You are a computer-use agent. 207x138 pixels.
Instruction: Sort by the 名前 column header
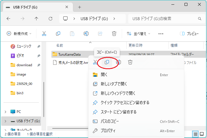[x=86, y=46]
